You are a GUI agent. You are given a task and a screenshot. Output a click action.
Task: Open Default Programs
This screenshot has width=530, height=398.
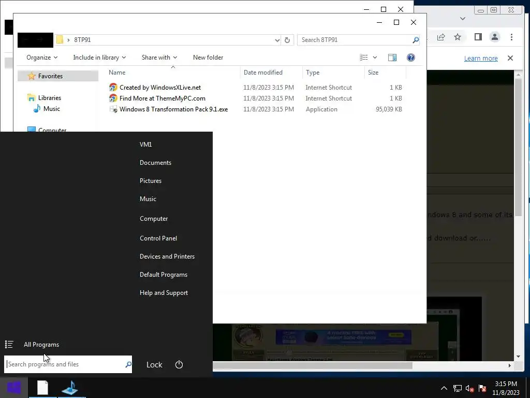[x=163, y=275]
